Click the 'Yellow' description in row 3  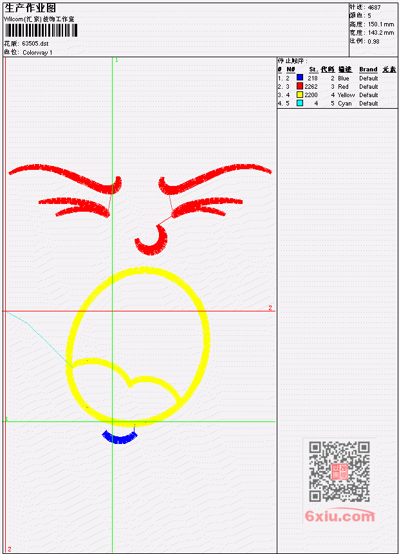point(346,95)
